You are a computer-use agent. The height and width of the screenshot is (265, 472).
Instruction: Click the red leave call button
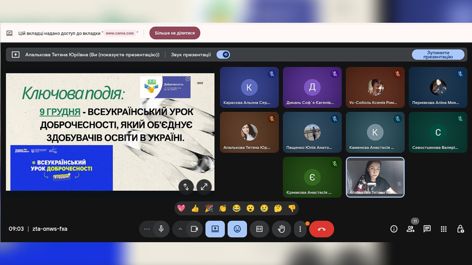tap(321, 229)
